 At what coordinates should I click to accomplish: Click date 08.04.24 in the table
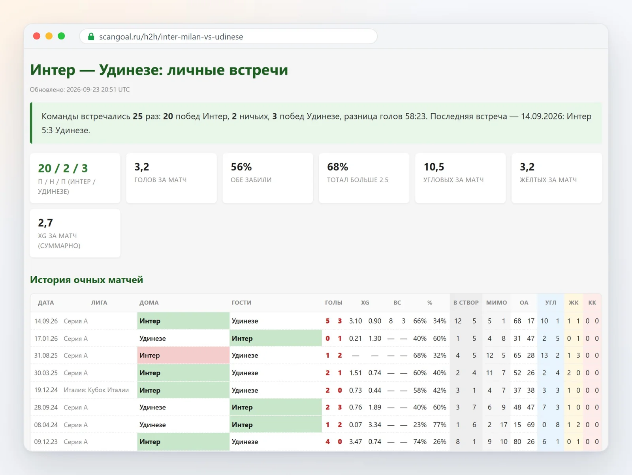coord(46,425)
